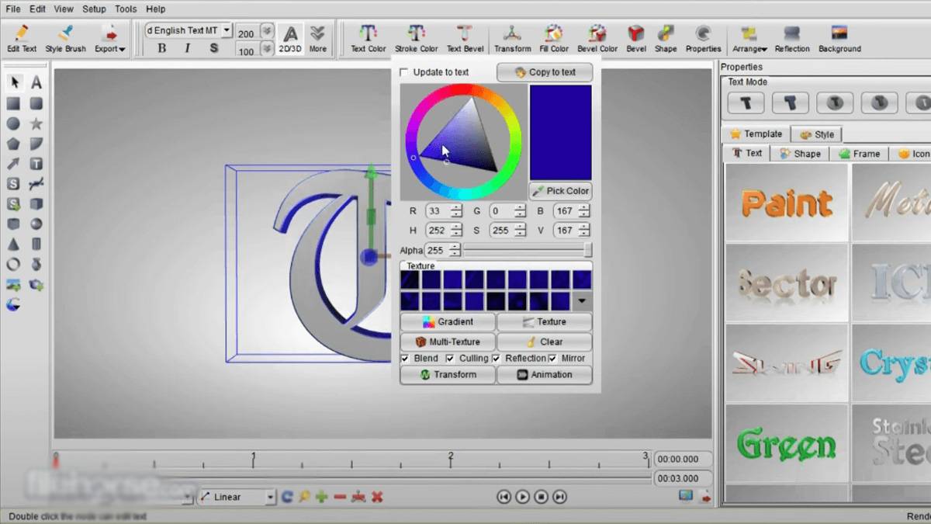Click the timeline Stop button
The width and height of the screenshot is (931, 524).
coord(541,497)
